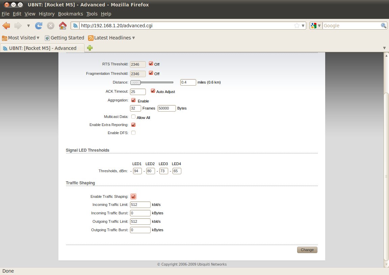Click the scrollbar up arrow
This screenshot has height=275, width=389.
pyautogui.click(x=386, y=56)
